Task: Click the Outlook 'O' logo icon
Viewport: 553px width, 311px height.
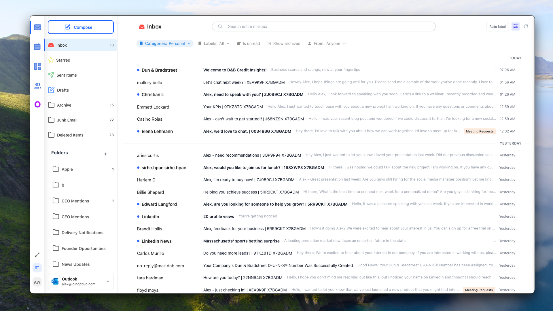Action: [x=37, y=104]
